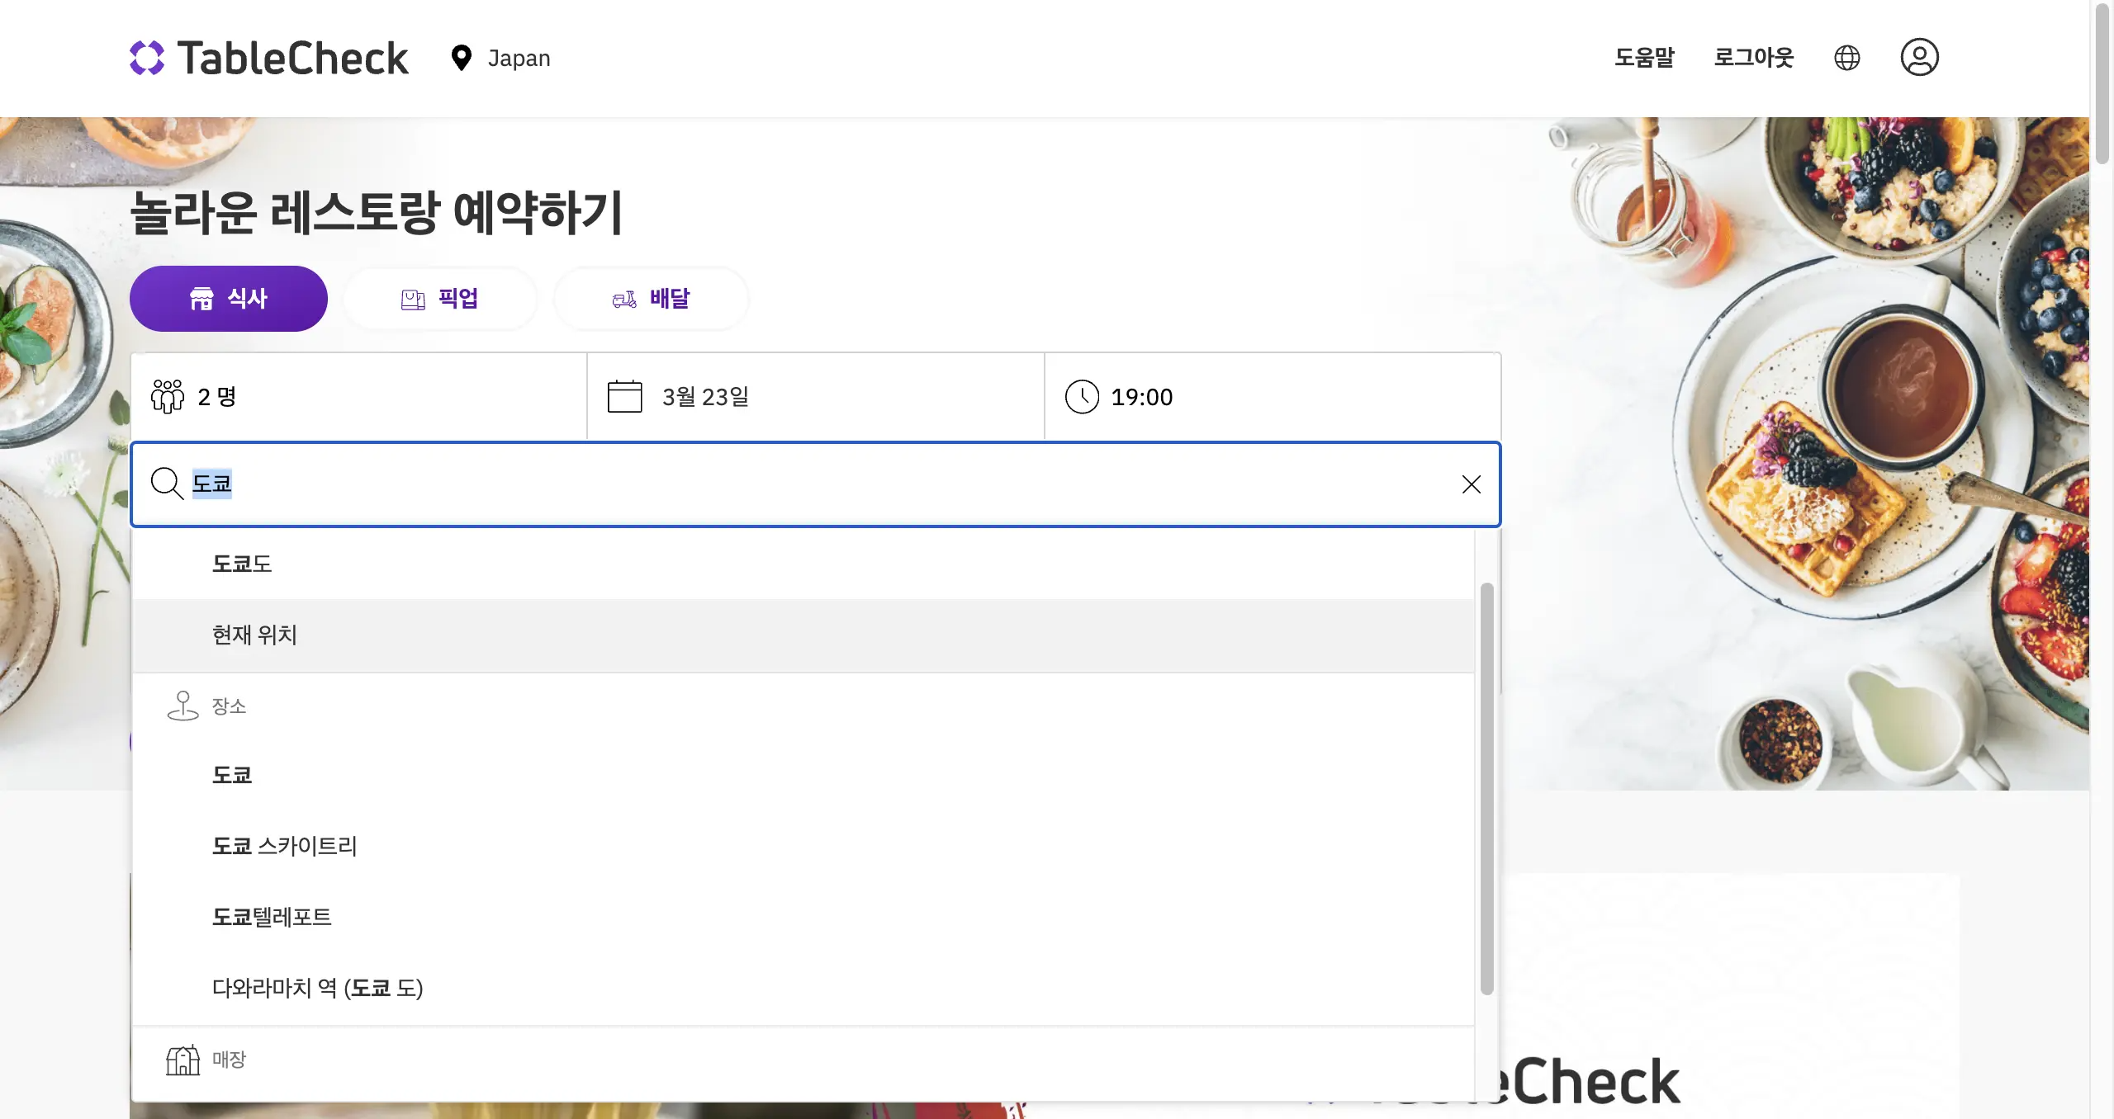Click the people icon beside 2 명

pos(168,396)
